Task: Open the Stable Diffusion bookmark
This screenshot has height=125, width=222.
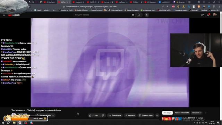Action: (81, 10)
